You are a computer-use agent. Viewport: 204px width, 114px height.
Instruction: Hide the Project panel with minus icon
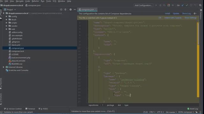75,9
